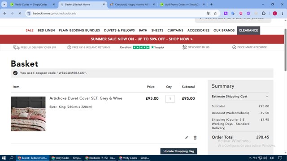This screenshot has height=161, width=287.
Task: Open a new browser tab
Action: pyautogui.click(x=211, y=4)
